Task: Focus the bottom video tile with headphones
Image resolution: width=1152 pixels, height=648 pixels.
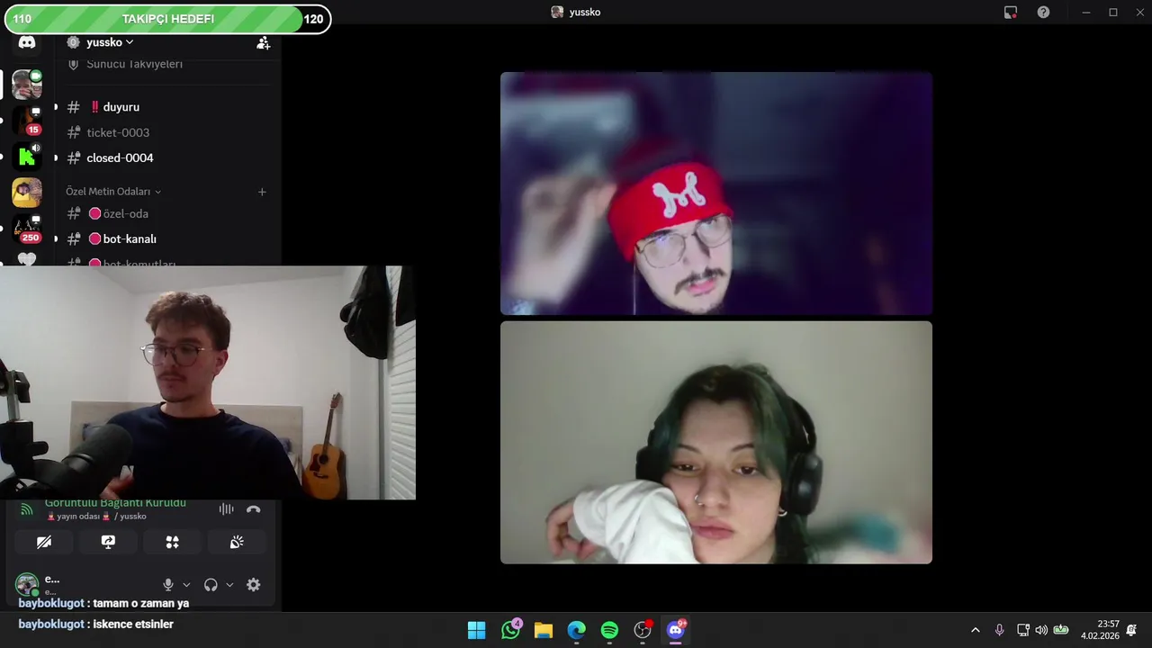Action: (716, 443)
